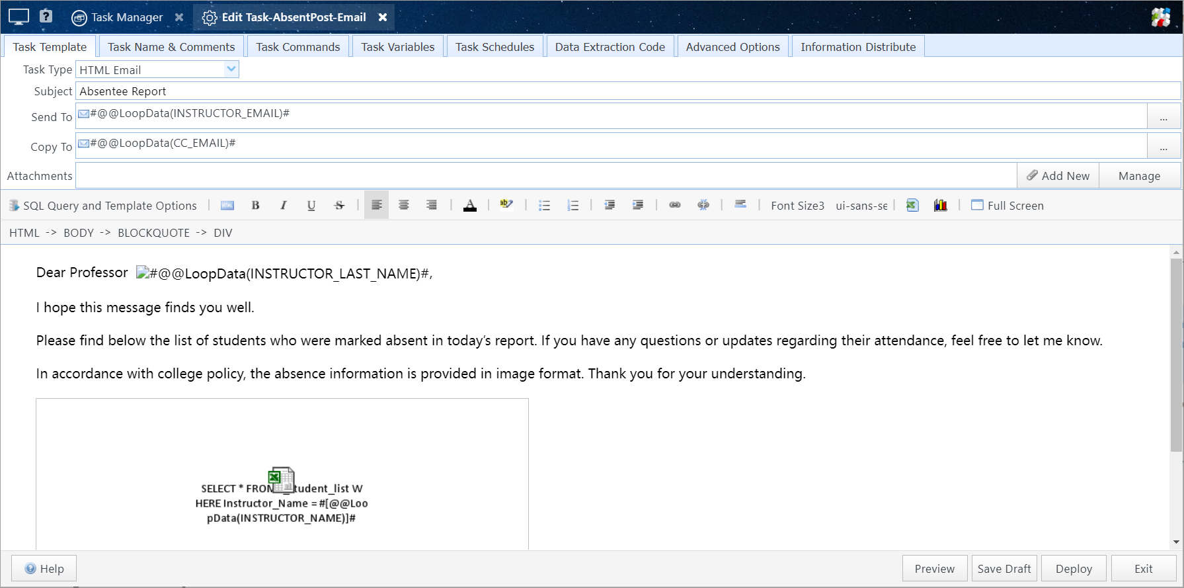Switch editor to Full Screen

(1007, 206)
